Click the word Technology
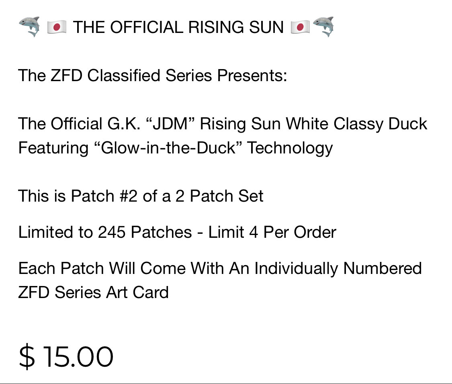This screenshot has width=452, height=384. pos(290,148)
